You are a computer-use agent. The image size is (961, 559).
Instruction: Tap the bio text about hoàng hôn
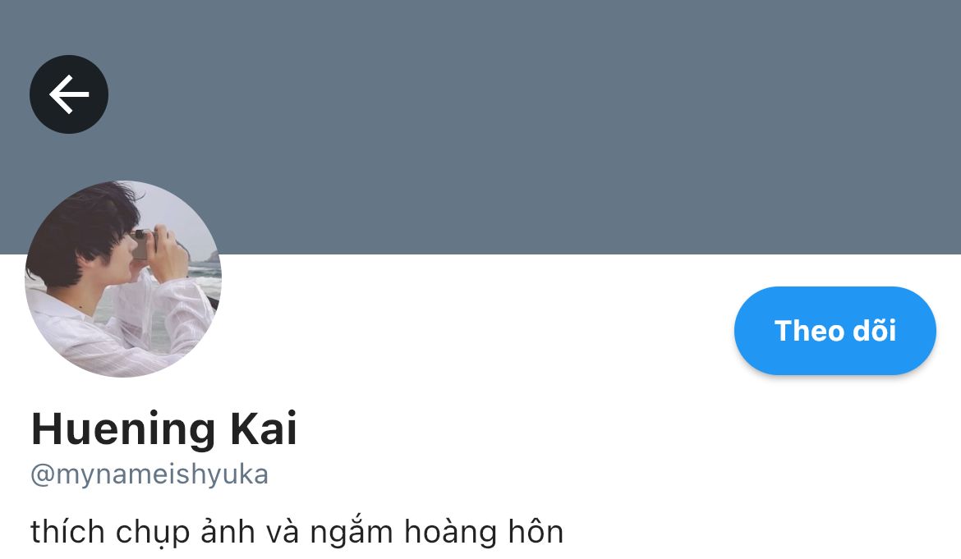(297, 531)
